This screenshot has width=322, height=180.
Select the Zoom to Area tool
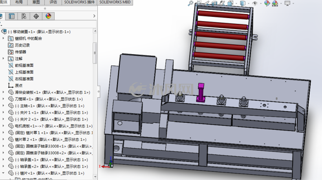point(199,3)
